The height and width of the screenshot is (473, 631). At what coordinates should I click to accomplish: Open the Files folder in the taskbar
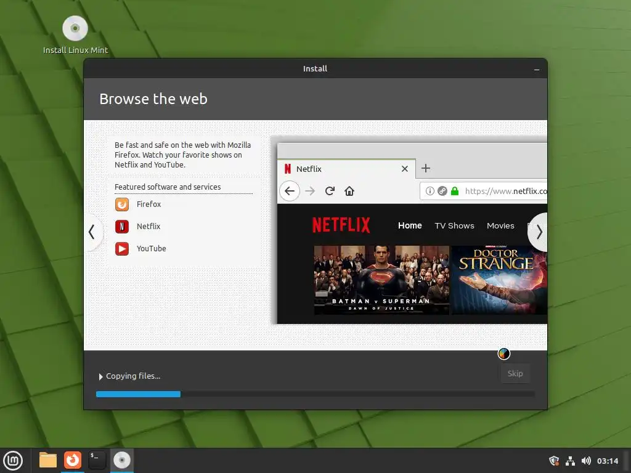pyautogui.click(x=48, y=460)
